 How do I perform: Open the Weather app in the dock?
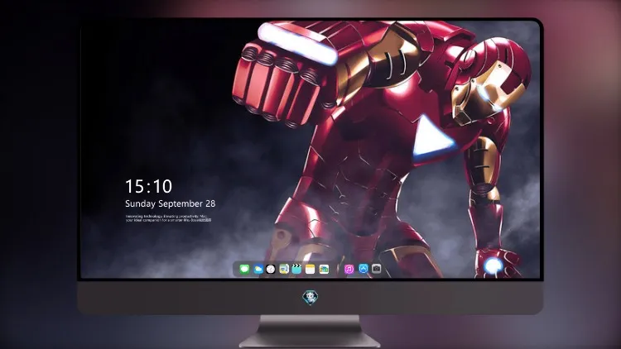point(258,269)
